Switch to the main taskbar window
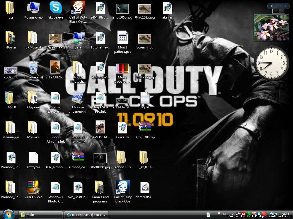The image size is (293, 219). (x=41, y=215)
